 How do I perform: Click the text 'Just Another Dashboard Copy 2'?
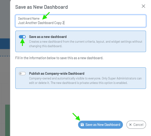pos(41,23)
